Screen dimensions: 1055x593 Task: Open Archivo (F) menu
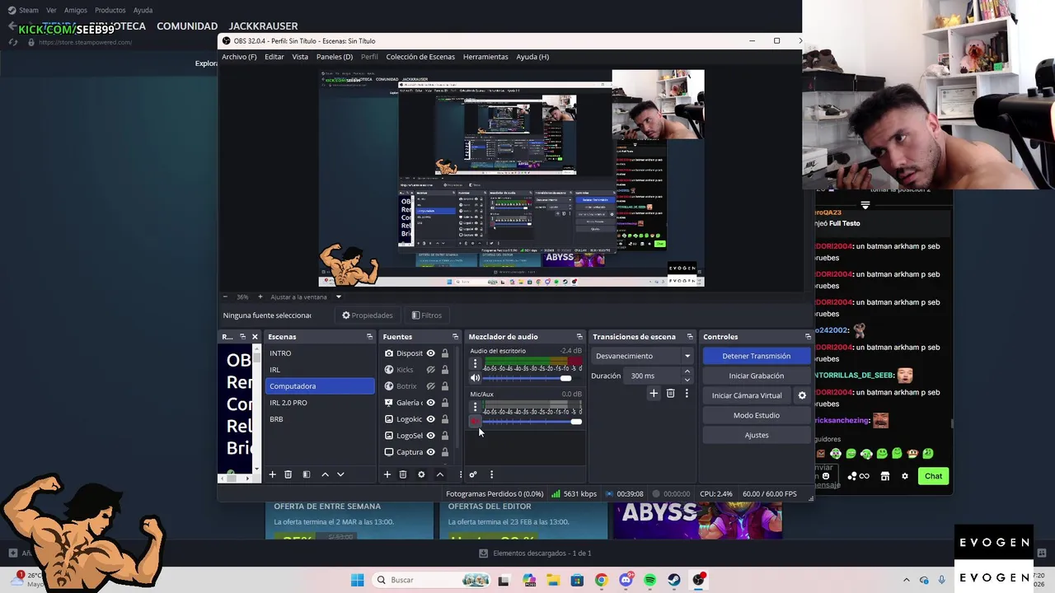239,57
